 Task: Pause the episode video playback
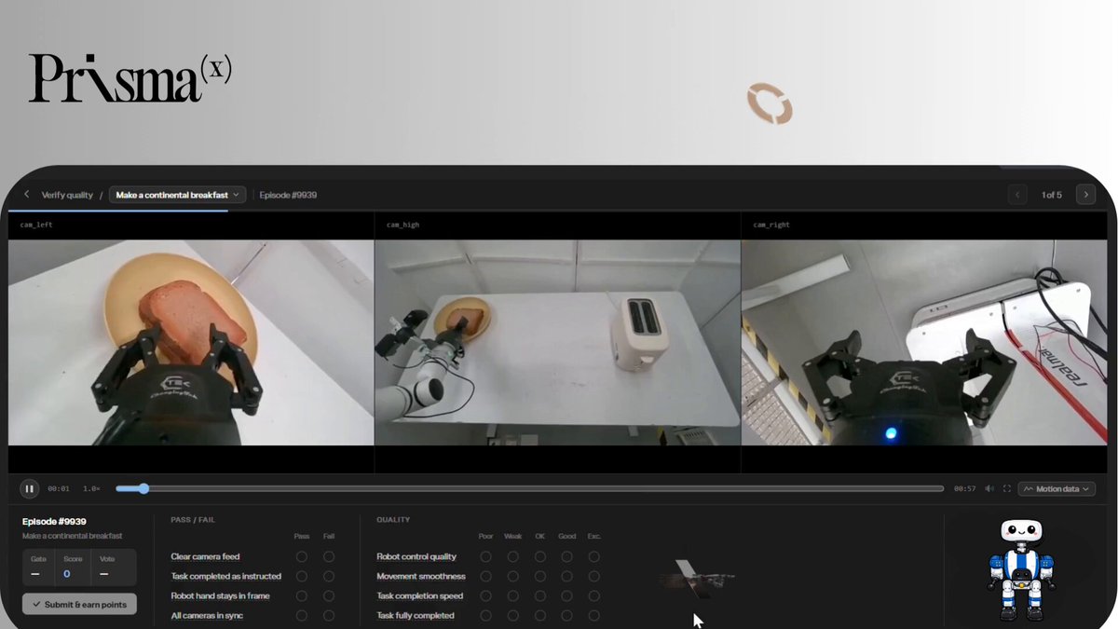tap(30, 488)
